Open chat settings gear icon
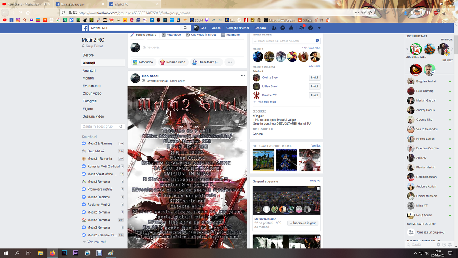 pyautogui.click(x=438, y=245)
